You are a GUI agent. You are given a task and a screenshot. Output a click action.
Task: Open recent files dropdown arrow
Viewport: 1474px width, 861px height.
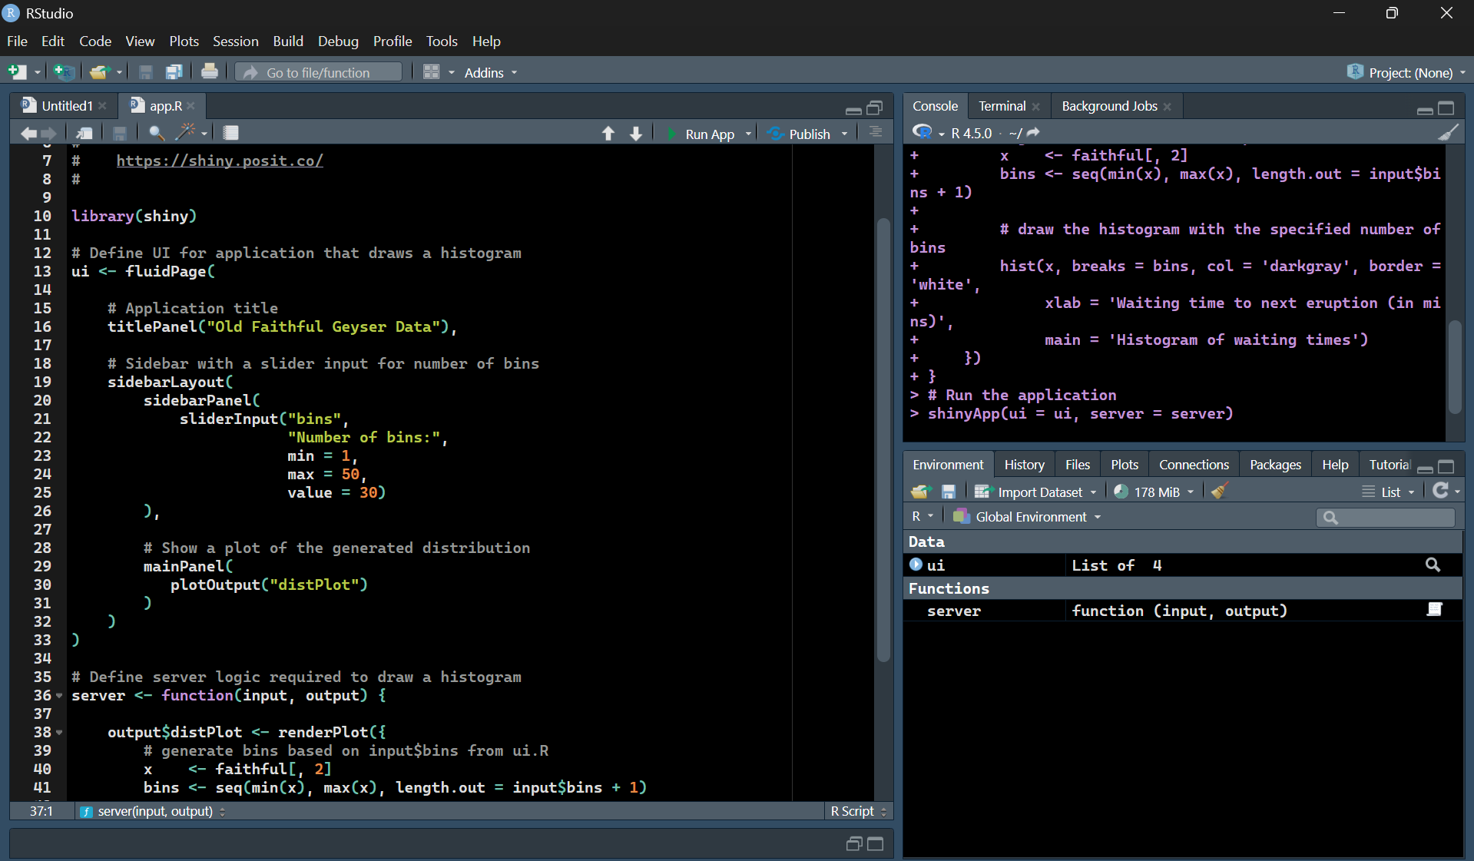point(120,73)
